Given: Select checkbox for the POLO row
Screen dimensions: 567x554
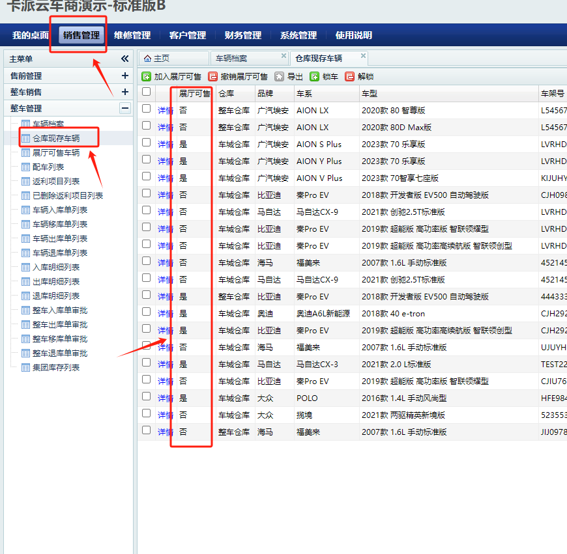Looking at the screenshot, I should 147,396.
